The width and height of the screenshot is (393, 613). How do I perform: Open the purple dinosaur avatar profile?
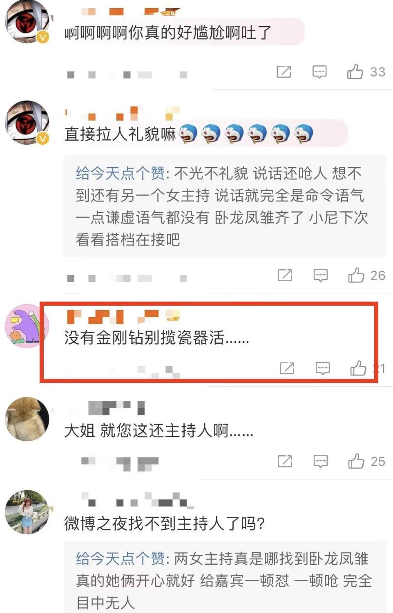coord(27,326)
